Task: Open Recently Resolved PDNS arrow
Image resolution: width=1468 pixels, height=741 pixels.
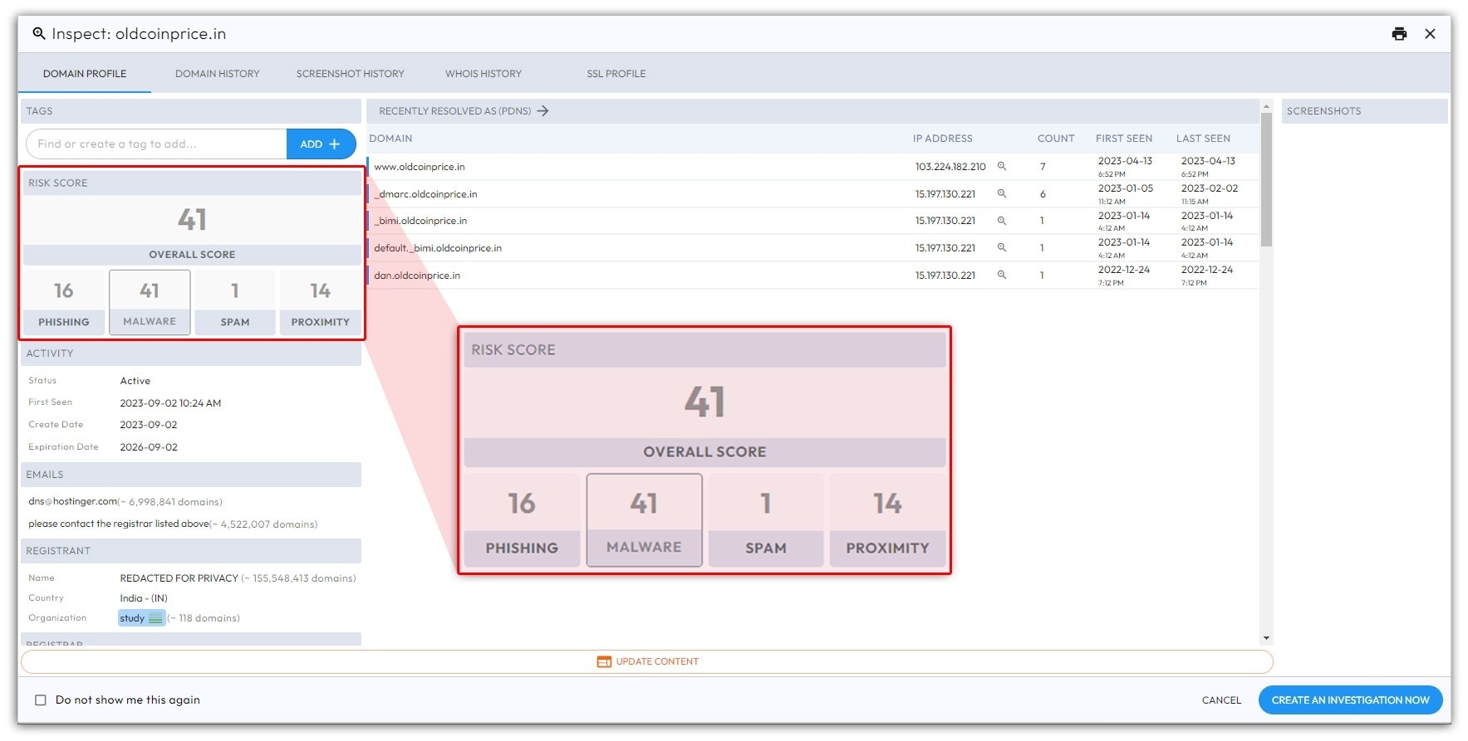Action: pos(543,111)
